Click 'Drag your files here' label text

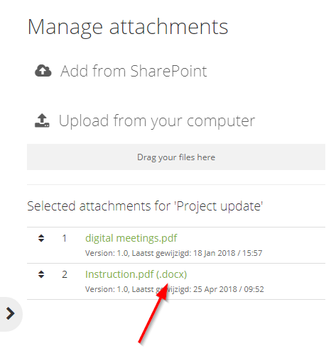pos(176,157)
